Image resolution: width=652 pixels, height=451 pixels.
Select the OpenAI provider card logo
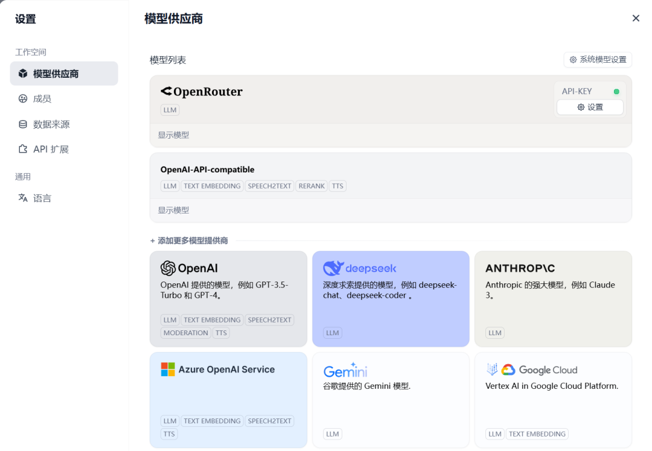coord(189,268)
